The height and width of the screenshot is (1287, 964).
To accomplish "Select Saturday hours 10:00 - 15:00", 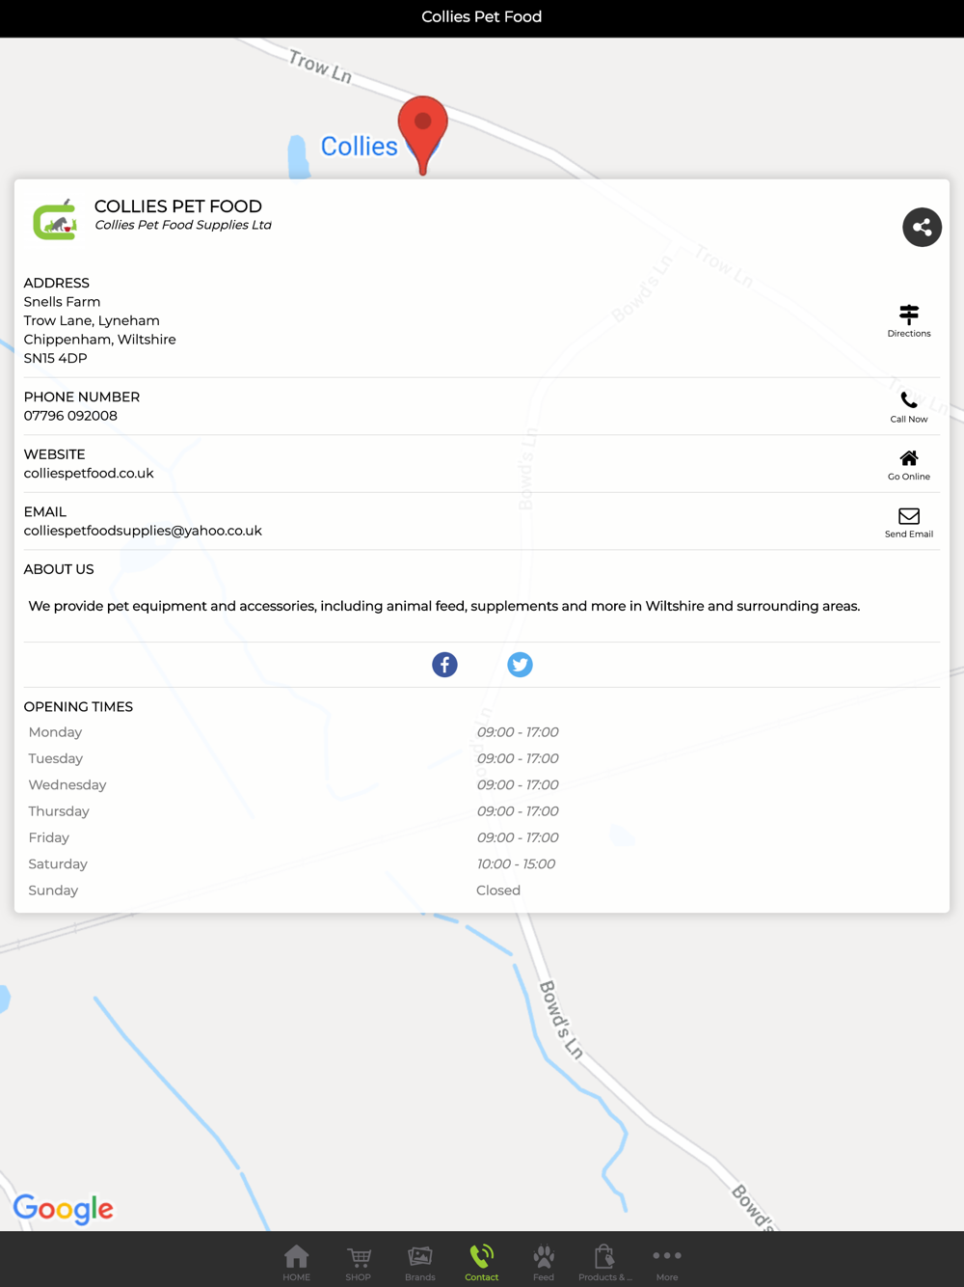I will [516, 864].
